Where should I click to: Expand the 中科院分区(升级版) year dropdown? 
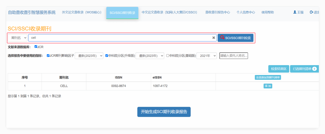(150, 56)
